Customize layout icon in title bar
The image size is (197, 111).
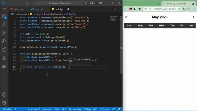point(100,3)
